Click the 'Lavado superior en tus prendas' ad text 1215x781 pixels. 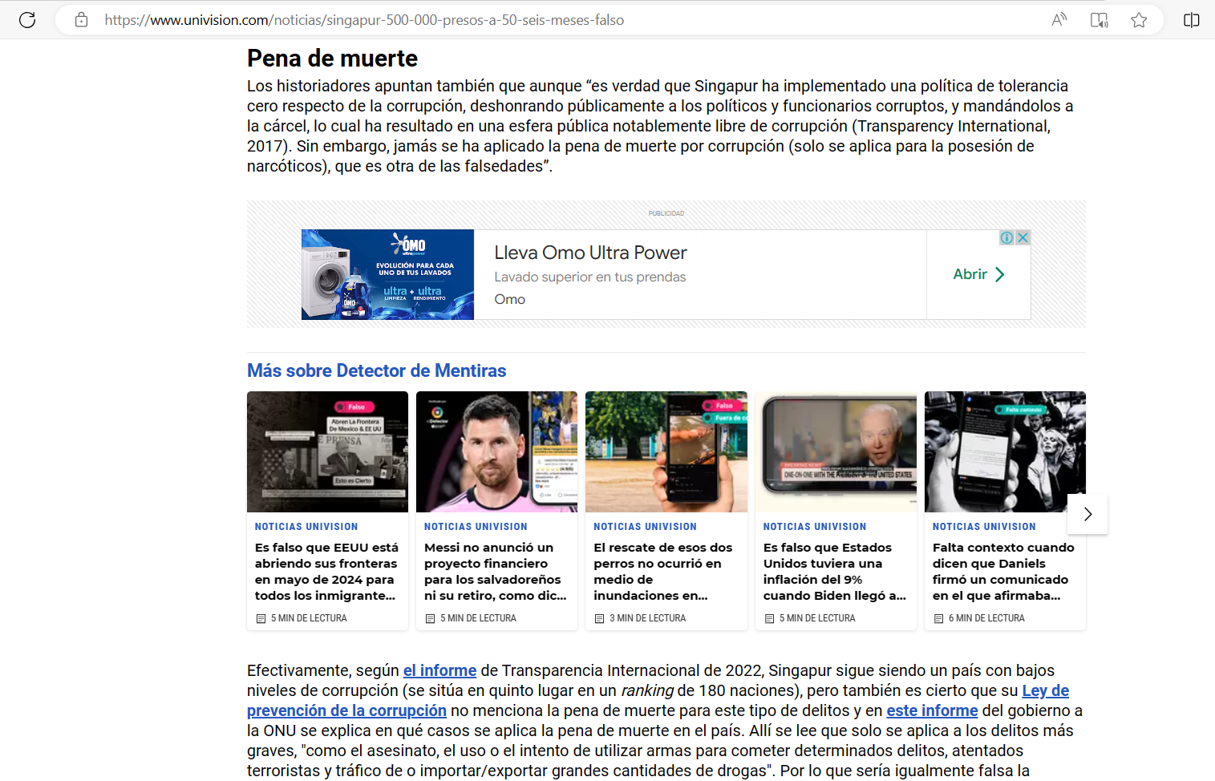point(589,277)
